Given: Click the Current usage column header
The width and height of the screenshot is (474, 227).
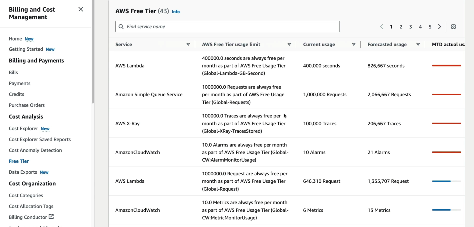Looking at the screenshot, I should coord(319,44).
